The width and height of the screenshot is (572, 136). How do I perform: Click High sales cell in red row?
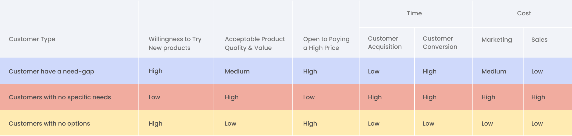[538, 97]
